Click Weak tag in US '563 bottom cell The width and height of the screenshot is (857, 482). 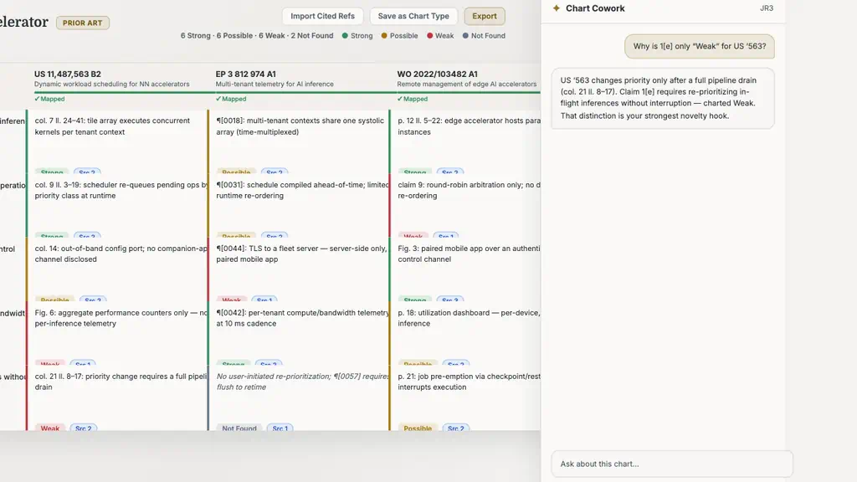(49, 428)
